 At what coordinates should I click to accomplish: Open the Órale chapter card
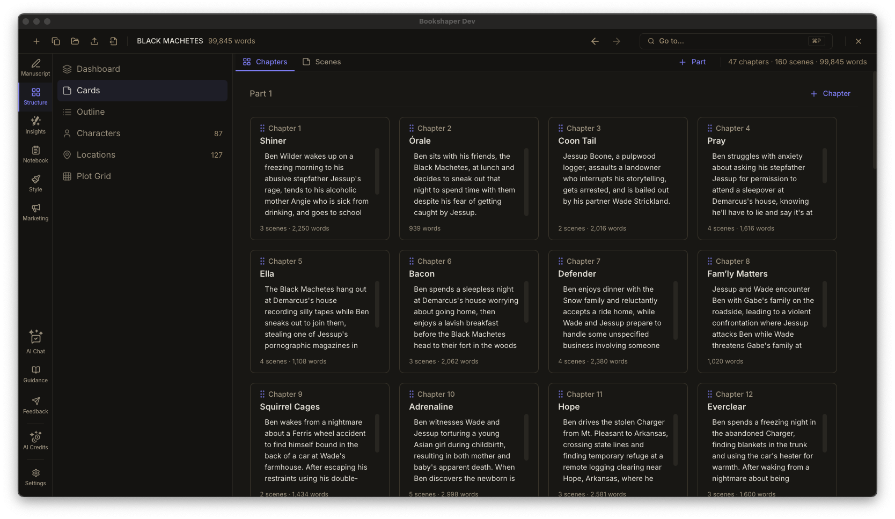tap(469, 179)
